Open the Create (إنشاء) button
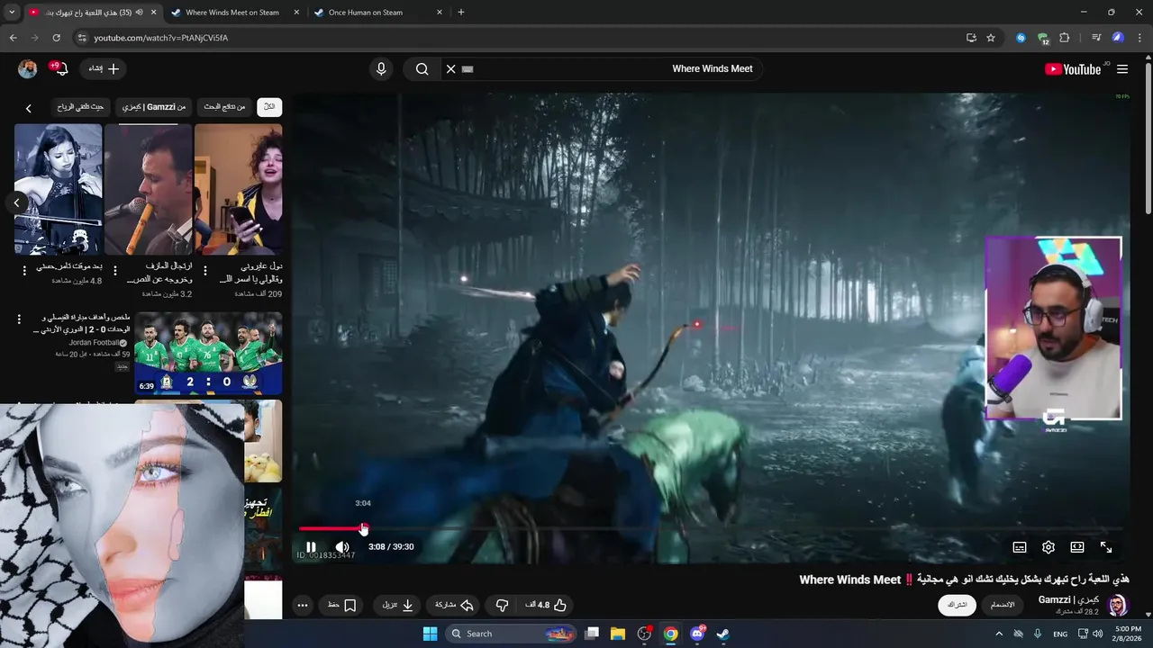 tap(104, 68)
